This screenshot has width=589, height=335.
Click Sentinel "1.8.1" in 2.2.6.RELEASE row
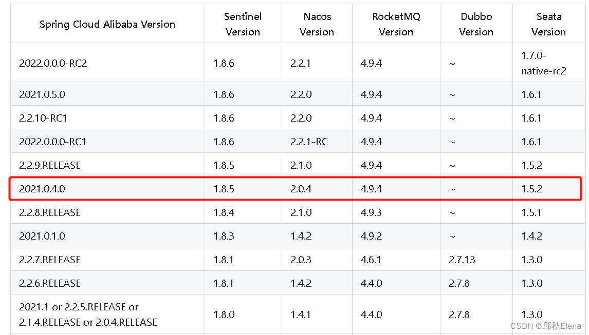click(224, 283)
